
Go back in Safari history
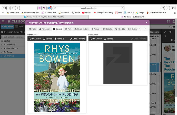point(13,8)
